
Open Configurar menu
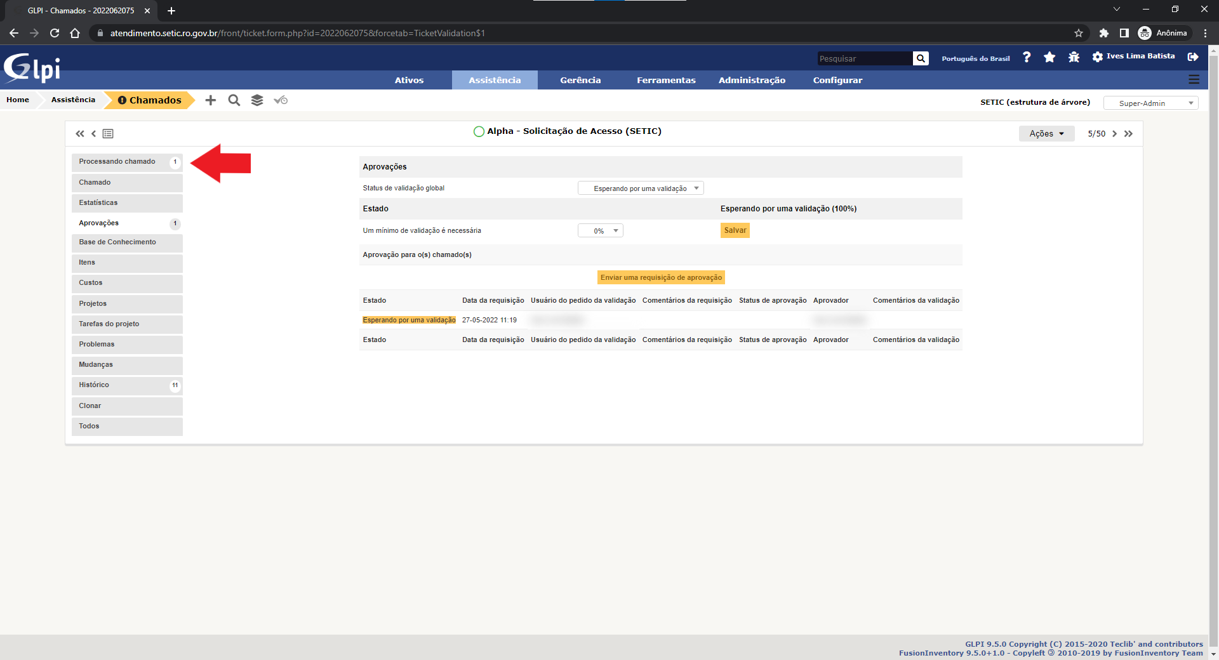(x=837, y=80)
